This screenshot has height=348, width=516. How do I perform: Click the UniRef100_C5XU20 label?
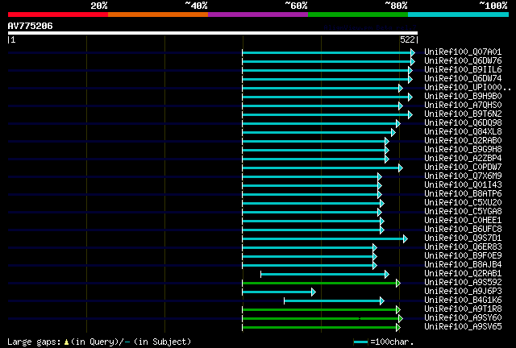(463, 203)
